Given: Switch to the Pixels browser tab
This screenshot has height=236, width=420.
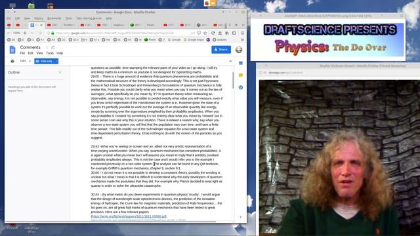Looking at the screenshot, I should point(150,25).
